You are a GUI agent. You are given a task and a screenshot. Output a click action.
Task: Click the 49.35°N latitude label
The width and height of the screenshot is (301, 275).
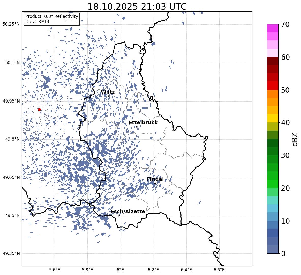tap(11, 253)
